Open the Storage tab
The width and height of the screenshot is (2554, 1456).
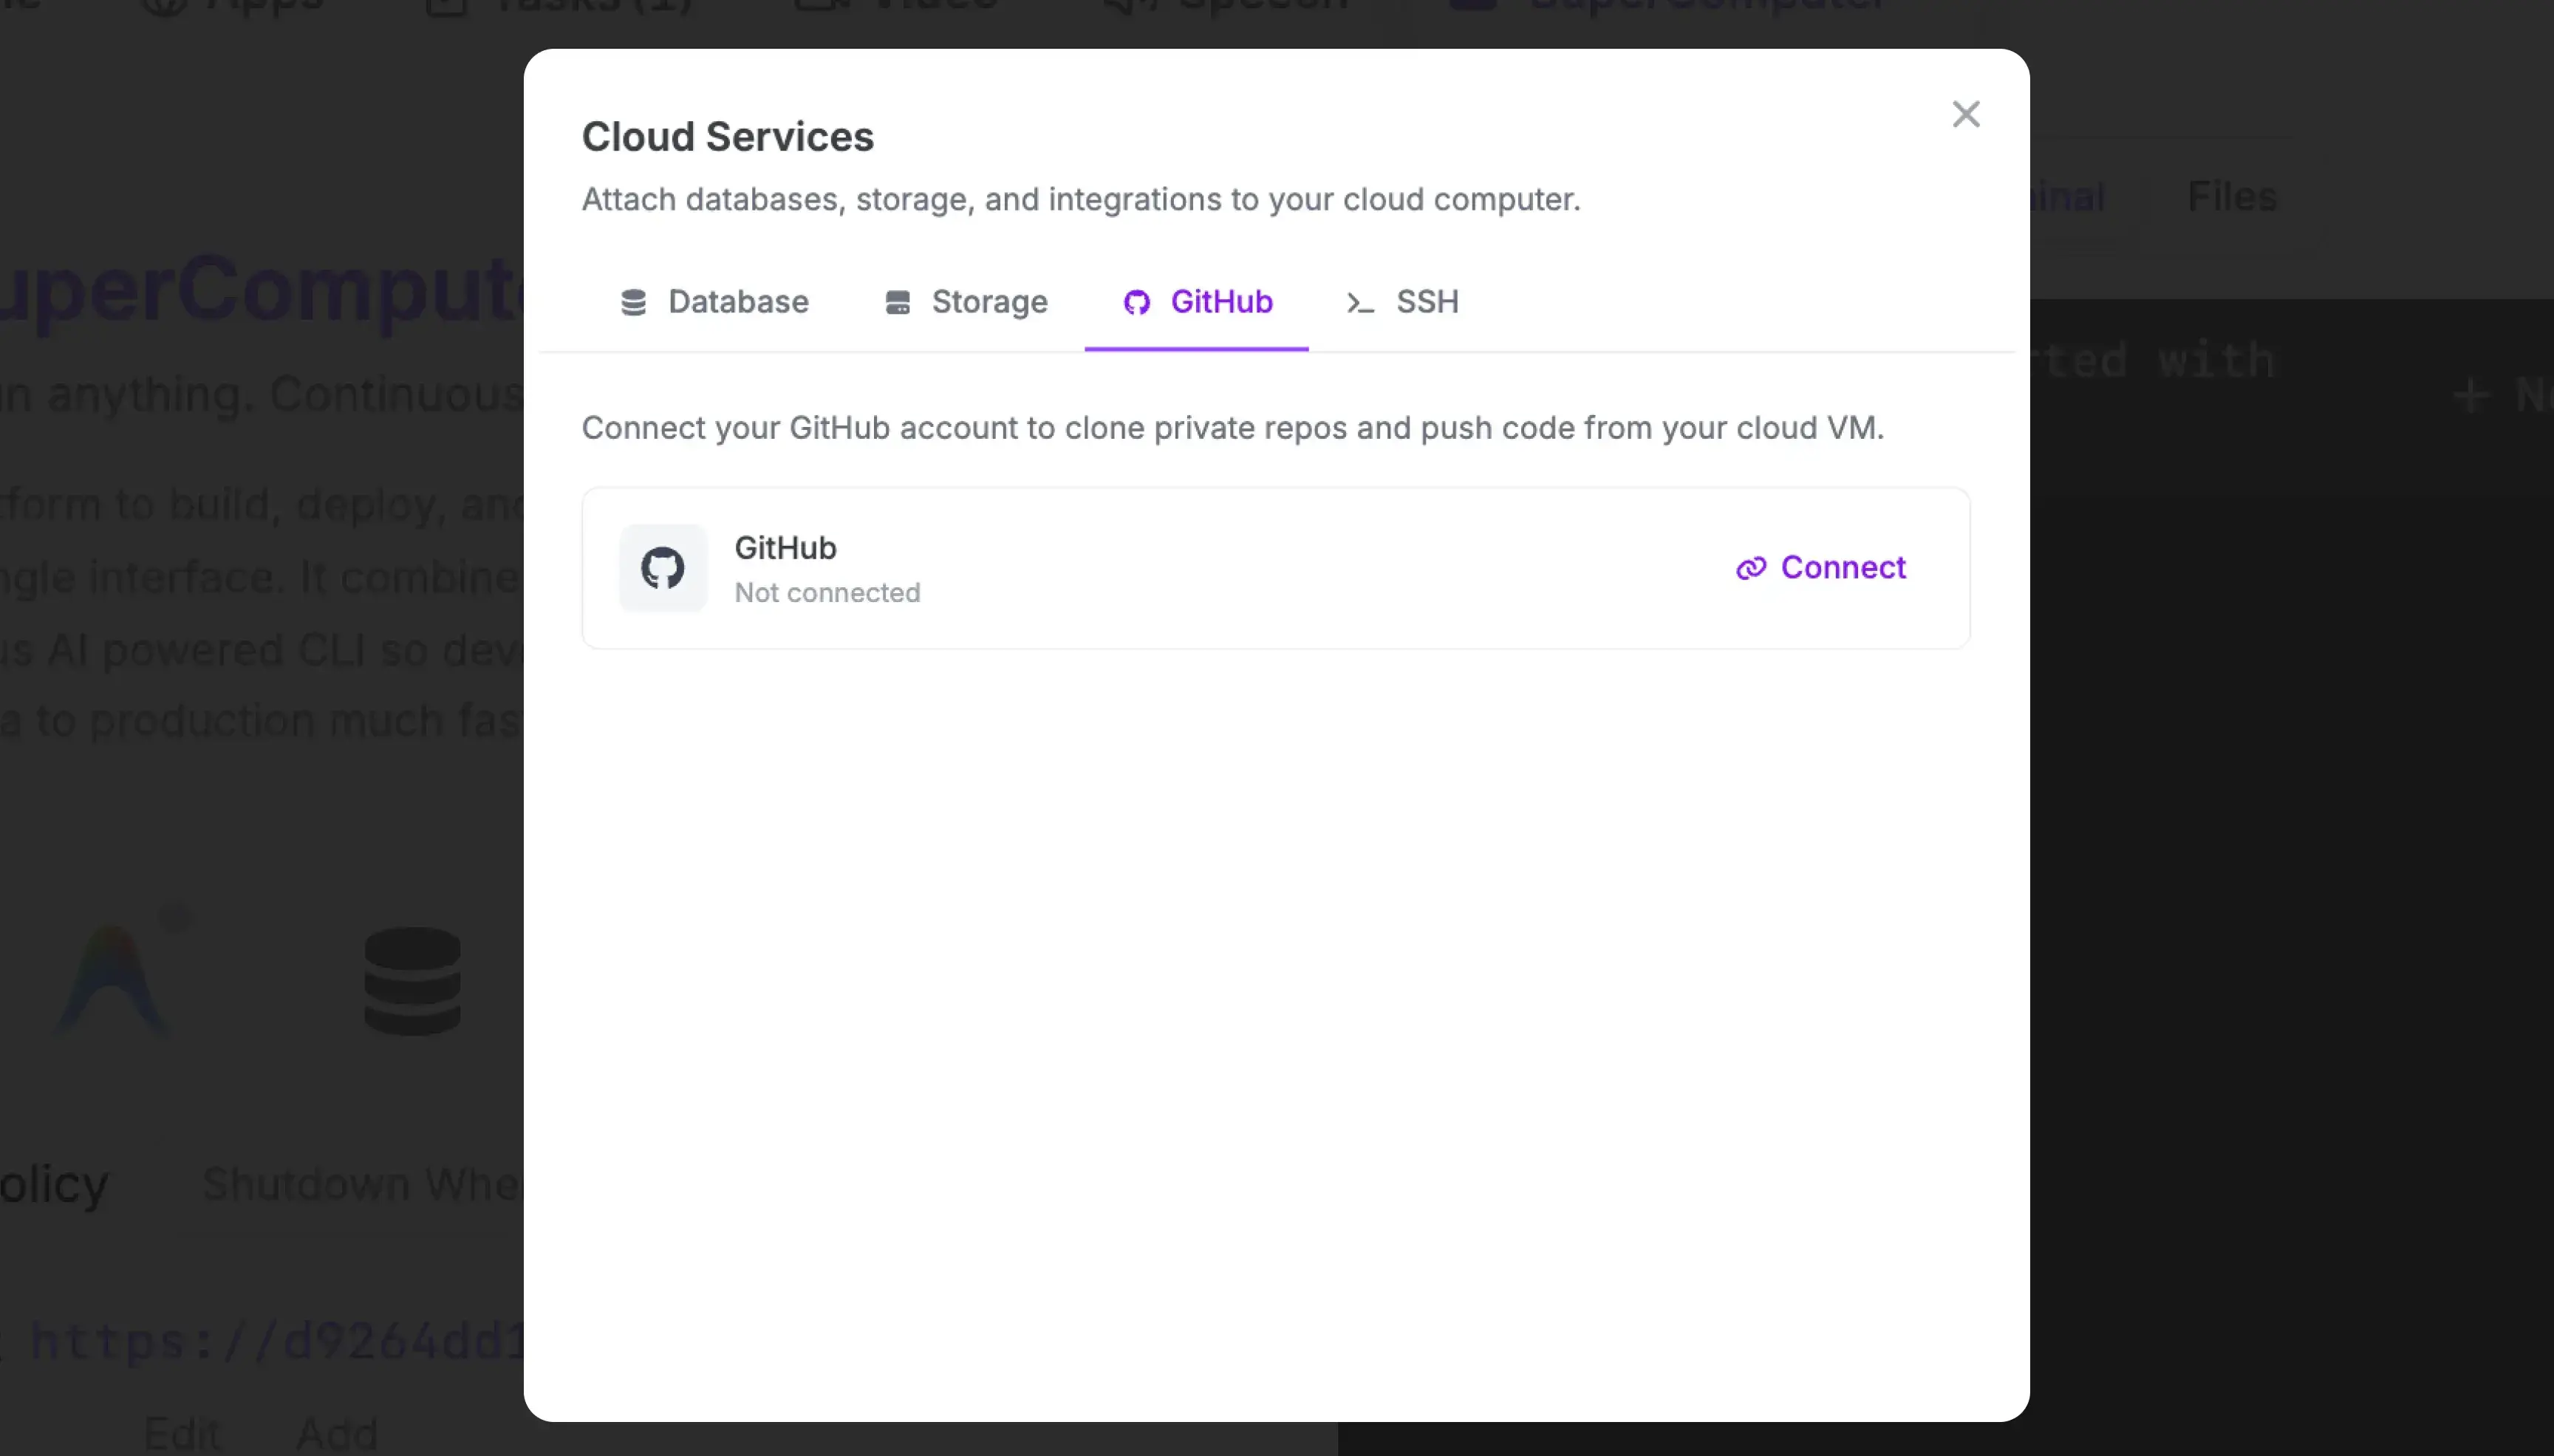pos(966,302)
